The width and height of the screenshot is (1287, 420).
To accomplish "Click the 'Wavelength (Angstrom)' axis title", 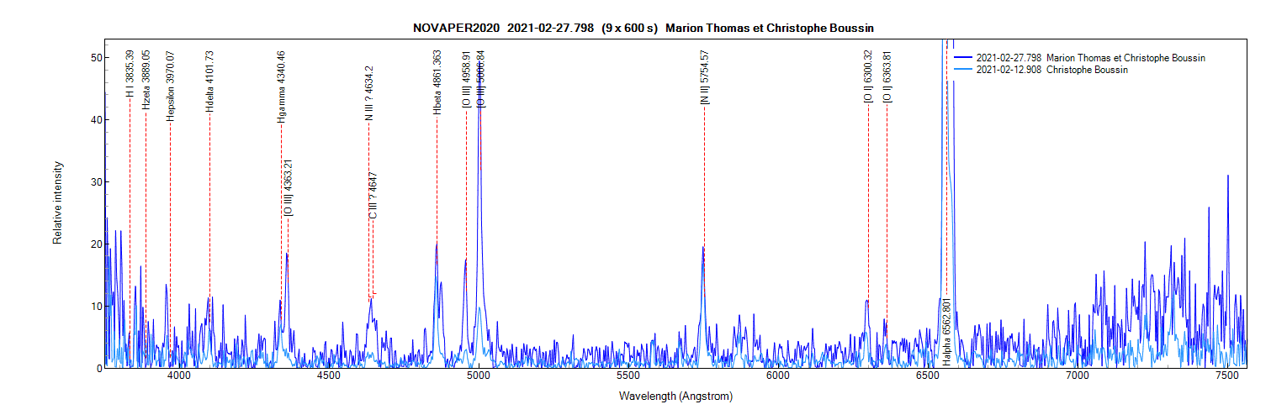I will click(x=675, y=396).
